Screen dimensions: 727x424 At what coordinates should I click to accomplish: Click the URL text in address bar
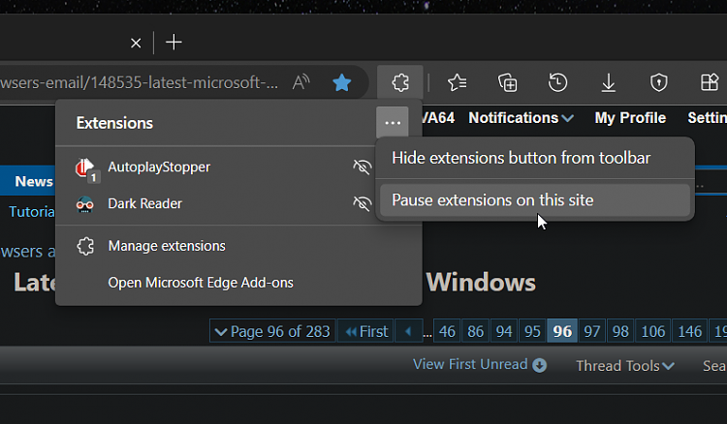pyautogui.click(x=139, y=83)
